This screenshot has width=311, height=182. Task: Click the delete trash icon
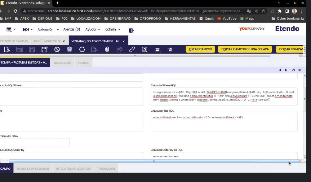coord(69,49)
